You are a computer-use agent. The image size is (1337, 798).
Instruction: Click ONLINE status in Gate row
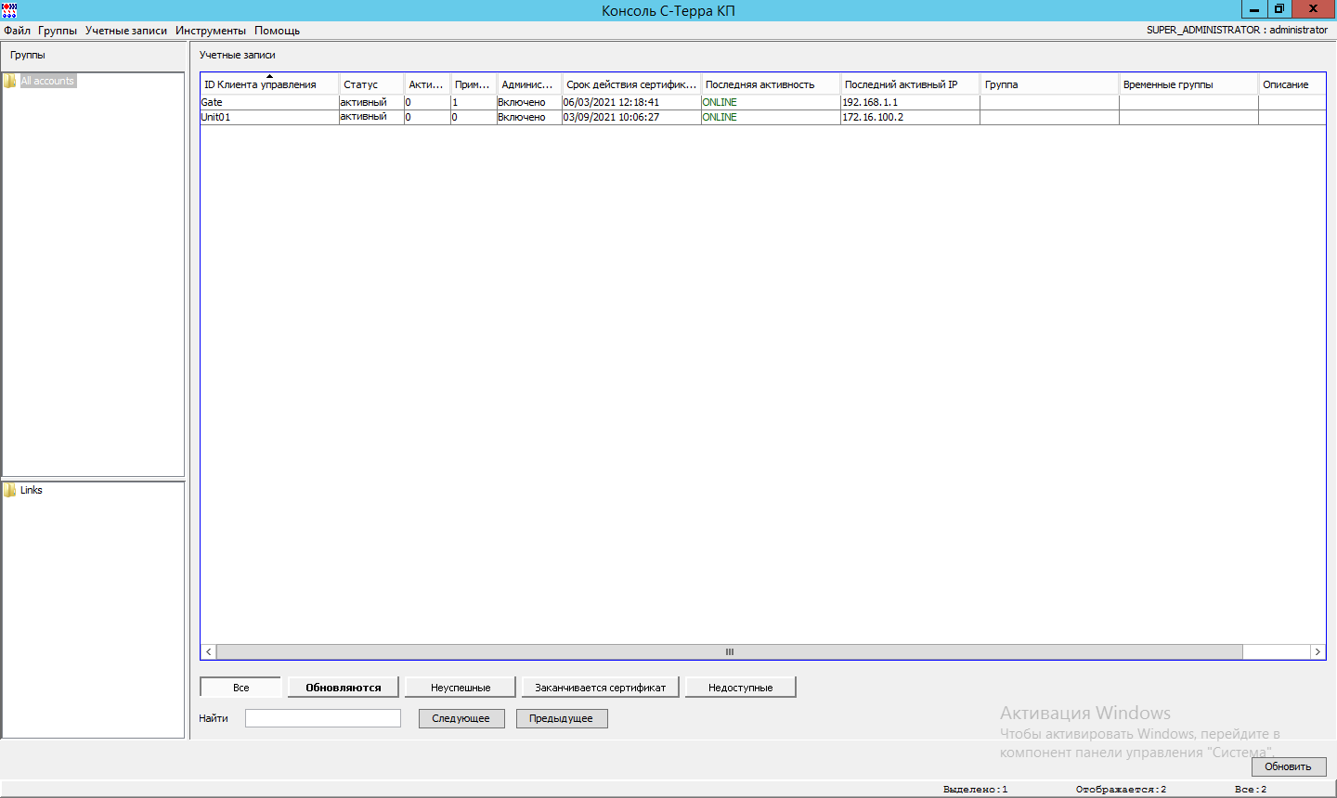pos(771,102)
